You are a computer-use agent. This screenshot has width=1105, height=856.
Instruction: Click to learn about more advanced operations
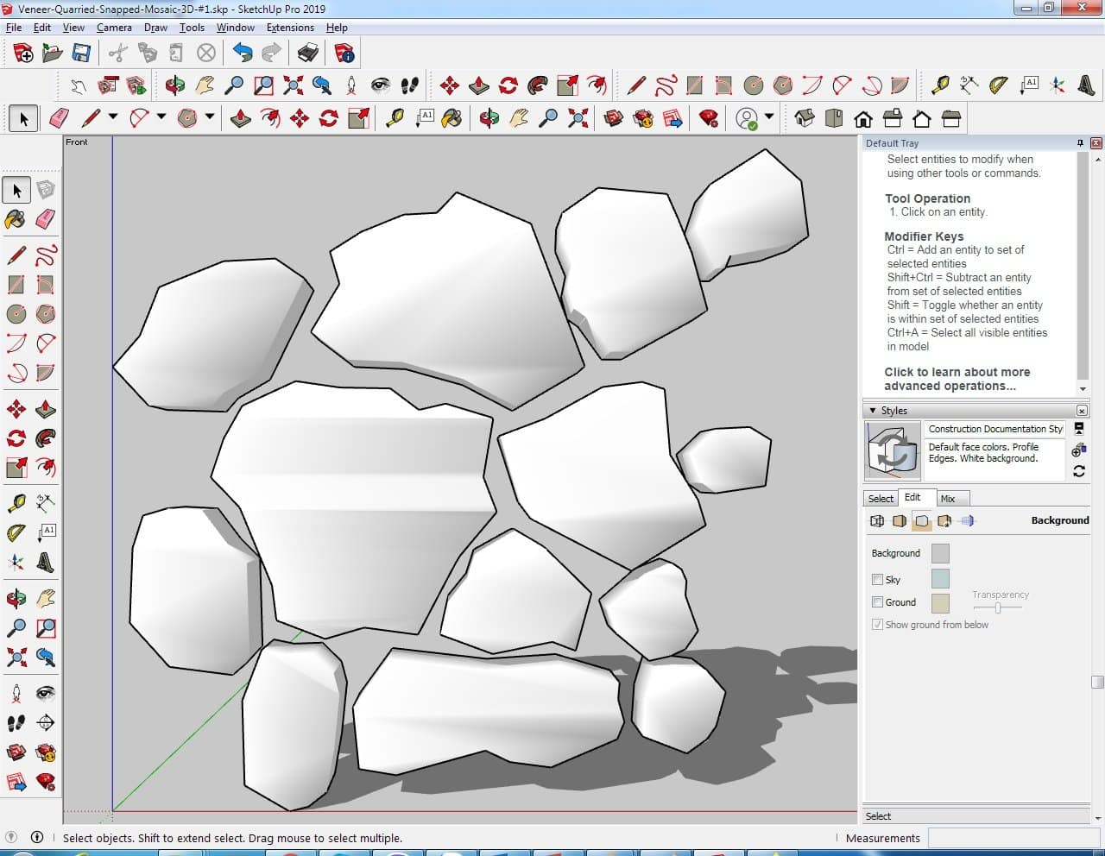[957, 379]
